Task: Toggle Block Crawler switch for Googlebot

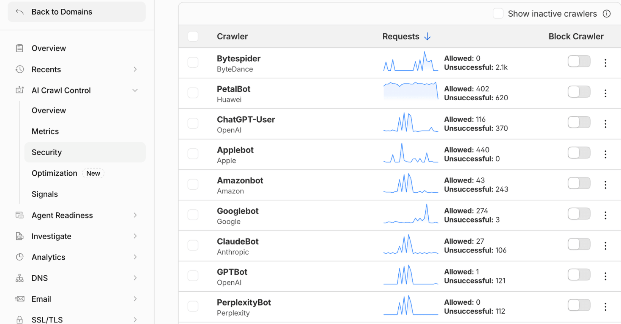Action: (x=579, y=214)
